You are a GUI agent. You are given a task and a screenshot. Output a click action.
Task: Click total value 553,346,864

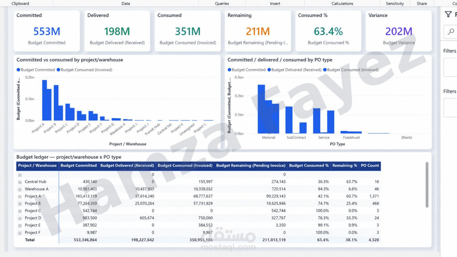click(x=85, y=240)
